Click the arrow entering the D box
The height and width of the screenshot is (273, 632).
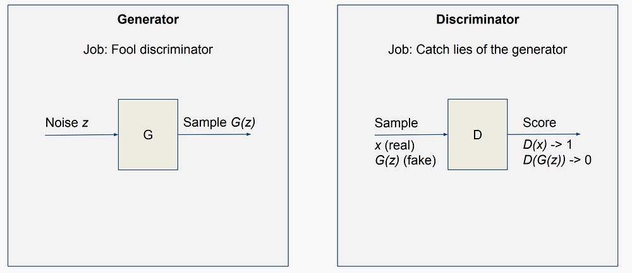pyautogui.click(x=411, y=134)
